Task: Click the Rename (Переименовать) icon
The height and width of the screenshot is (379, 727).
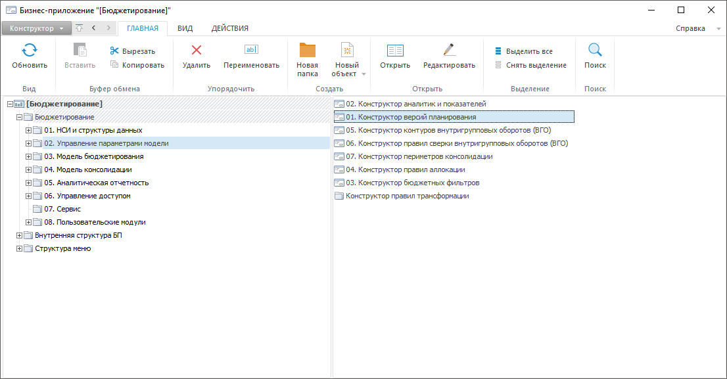Action: pyautogui.click(x=251, y=50)
